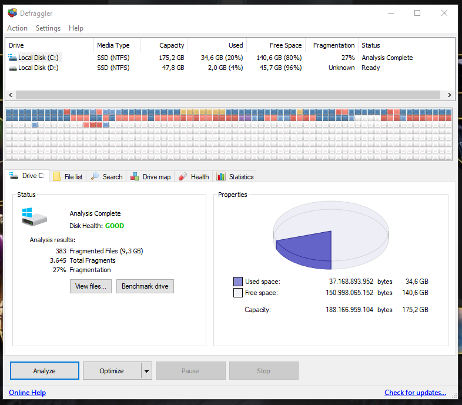Click the '140,6 GB (80%)' free space cell

[x=279, y=58]
